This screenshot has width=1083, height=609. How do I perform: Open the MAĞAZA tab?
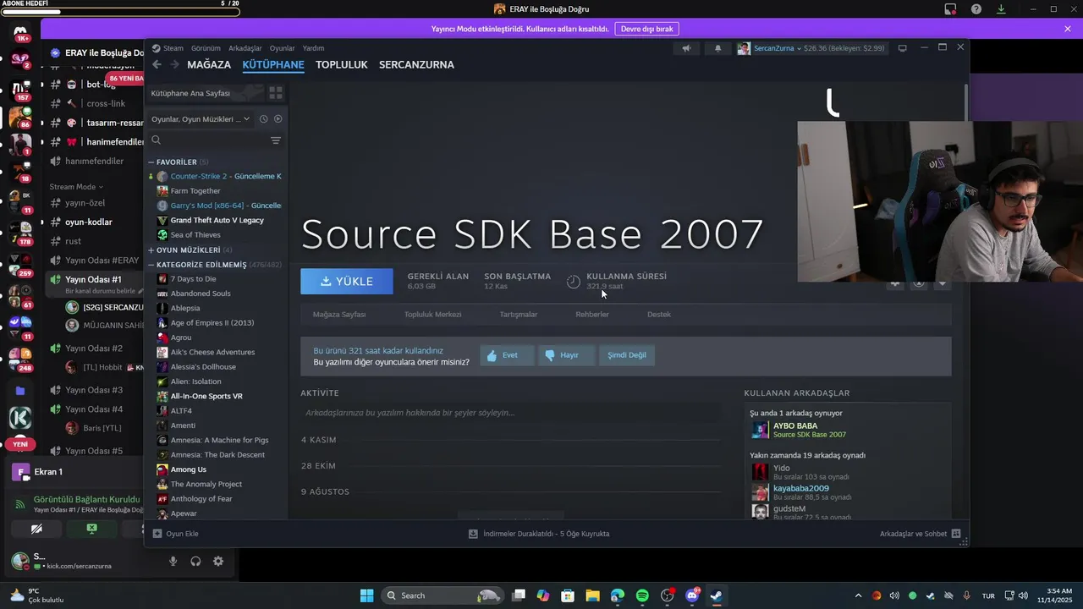[209, 64]
